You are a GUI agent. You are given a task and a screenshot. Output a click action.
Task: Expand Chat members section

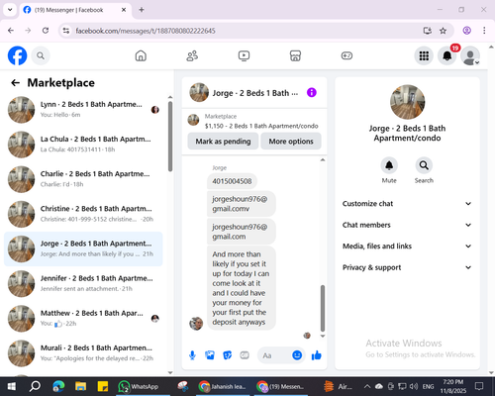[x=407, y=225]
